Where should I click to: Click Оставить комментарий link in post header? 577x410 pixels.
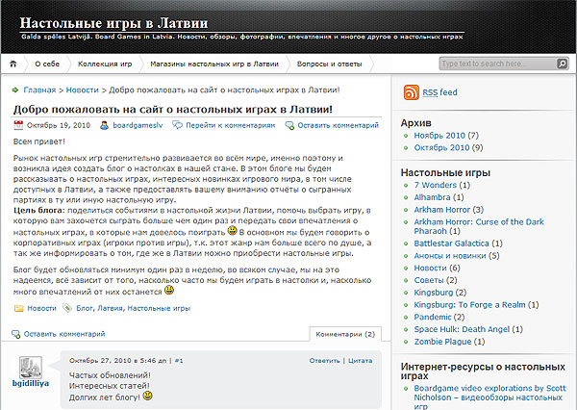[338, 125]
